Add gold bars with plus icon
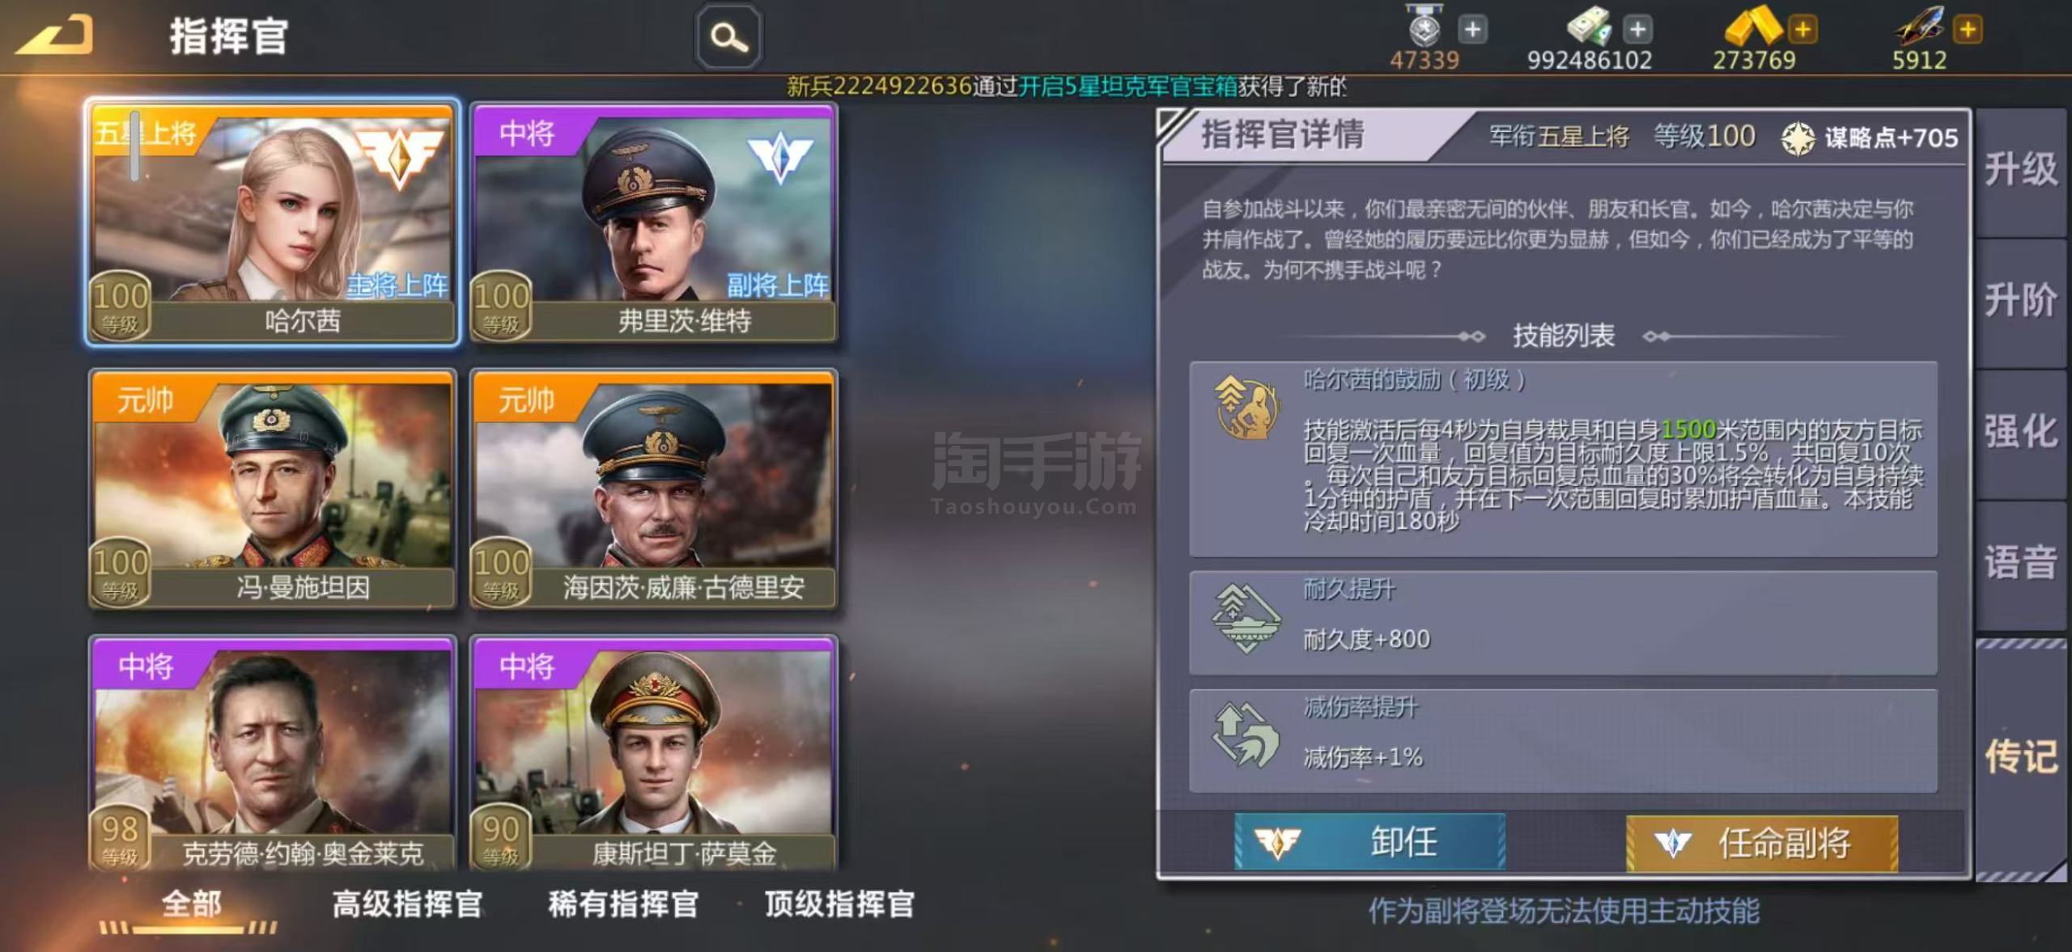 pyautogui.click(x=1802, y=30)
